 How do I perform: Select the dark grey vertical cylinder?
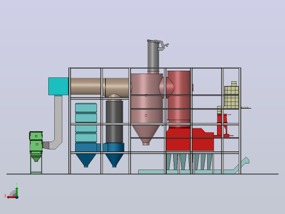tap(115, 122)
